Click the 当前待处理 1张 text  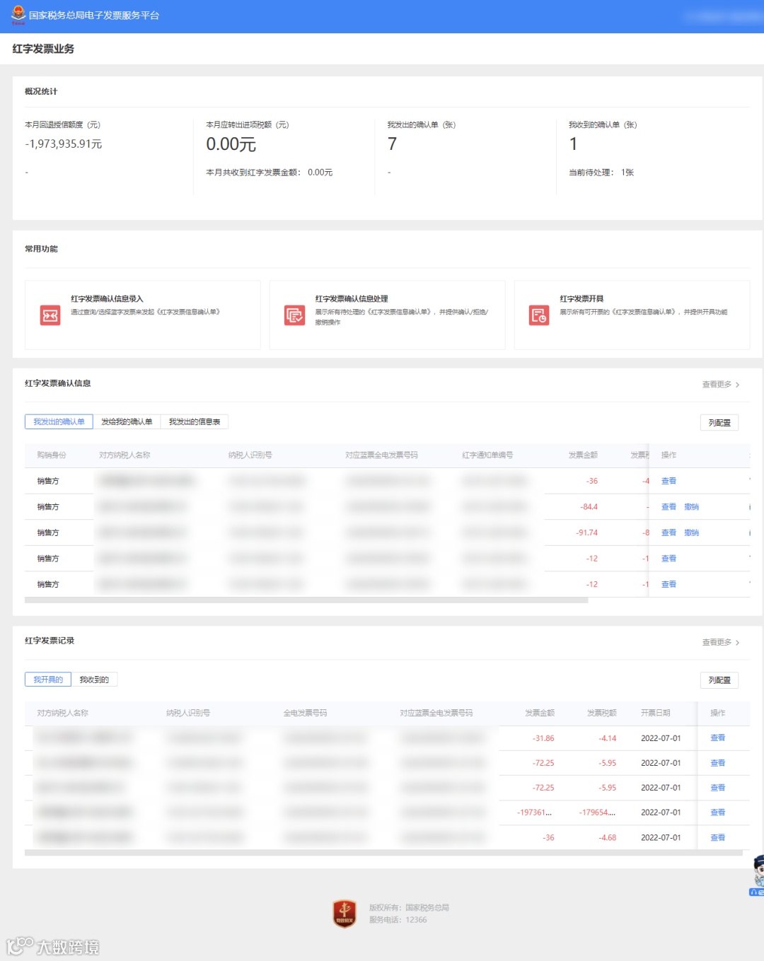click(x=601, y=173)
